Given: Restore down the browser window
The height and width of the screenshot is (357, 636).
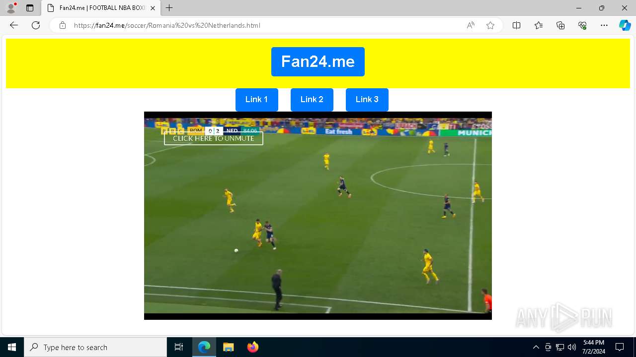Looking at the screenshot, I should tap(602, 8).
